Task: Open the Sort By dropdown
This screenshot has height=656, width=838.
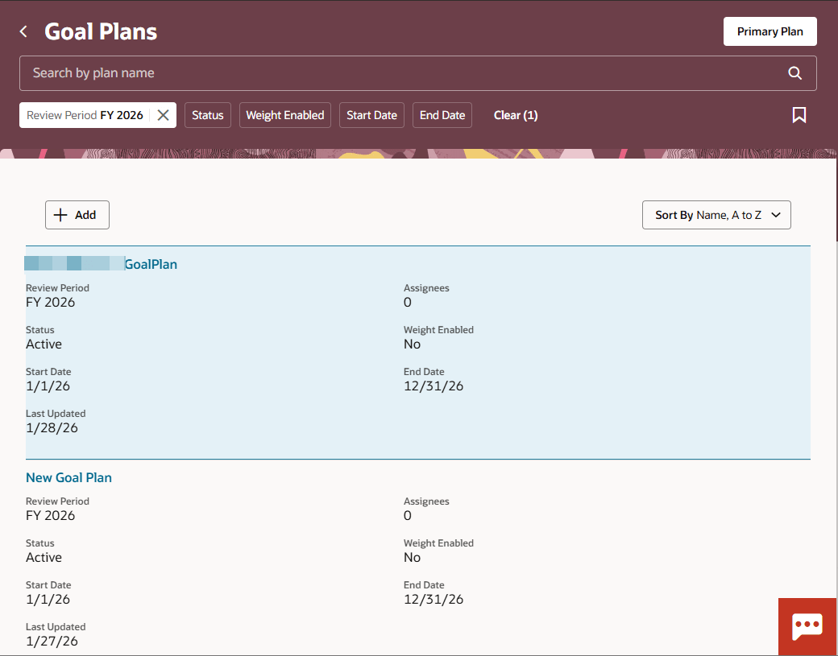Action: [x=716, y=215]
